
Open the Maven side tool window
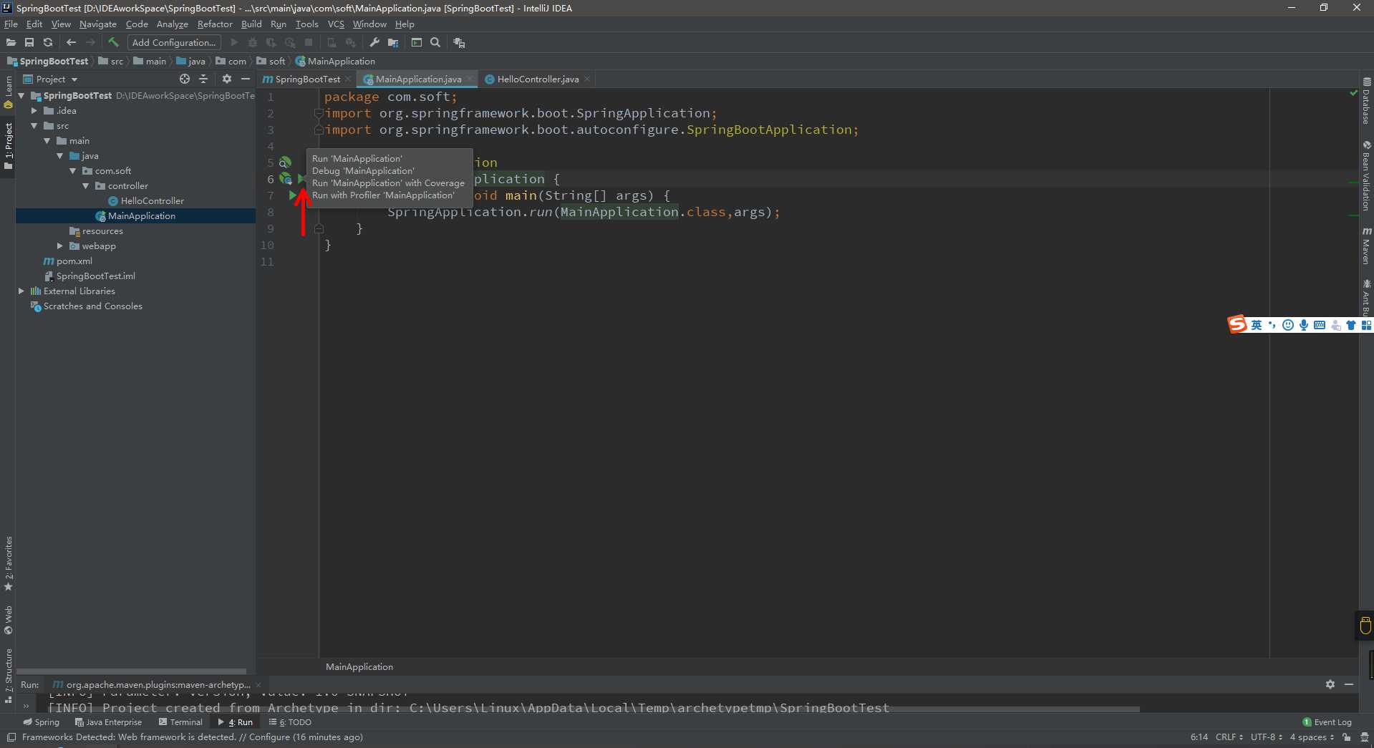[x=1366, y=246]
